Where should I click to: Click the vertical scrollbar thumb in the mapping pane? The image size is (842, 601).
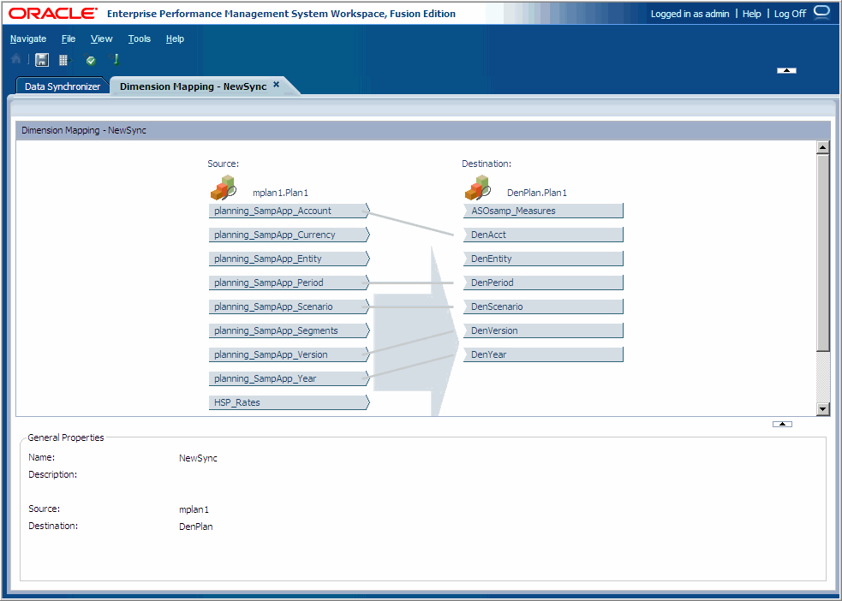coord(822,253)
